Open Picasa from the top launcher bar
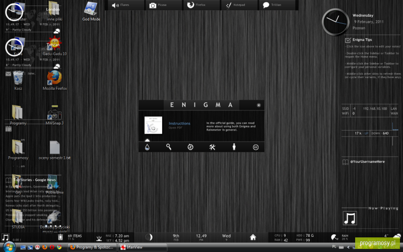Image resolution: width=403 pixels, height=252 pixels. pyautogui.click(x=163, y=5)
